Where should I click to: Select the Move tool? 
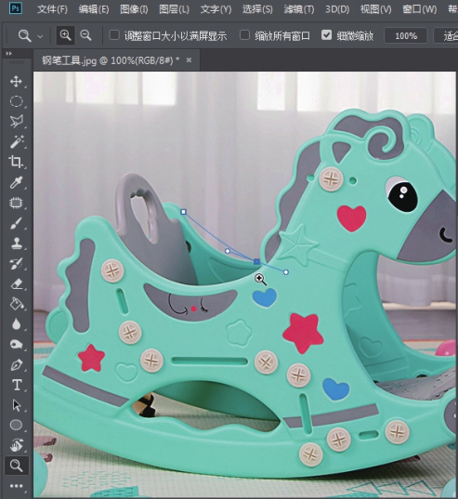tap(16, 82)
